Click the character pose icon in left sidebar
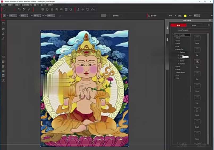 click(x=3, y=34)
